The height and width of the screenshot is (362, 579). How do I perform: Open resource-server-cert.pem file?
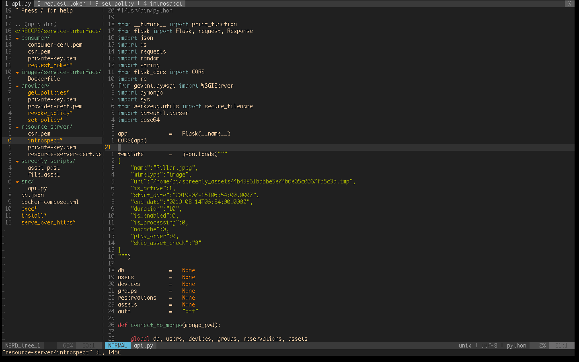tap(65, 154)
